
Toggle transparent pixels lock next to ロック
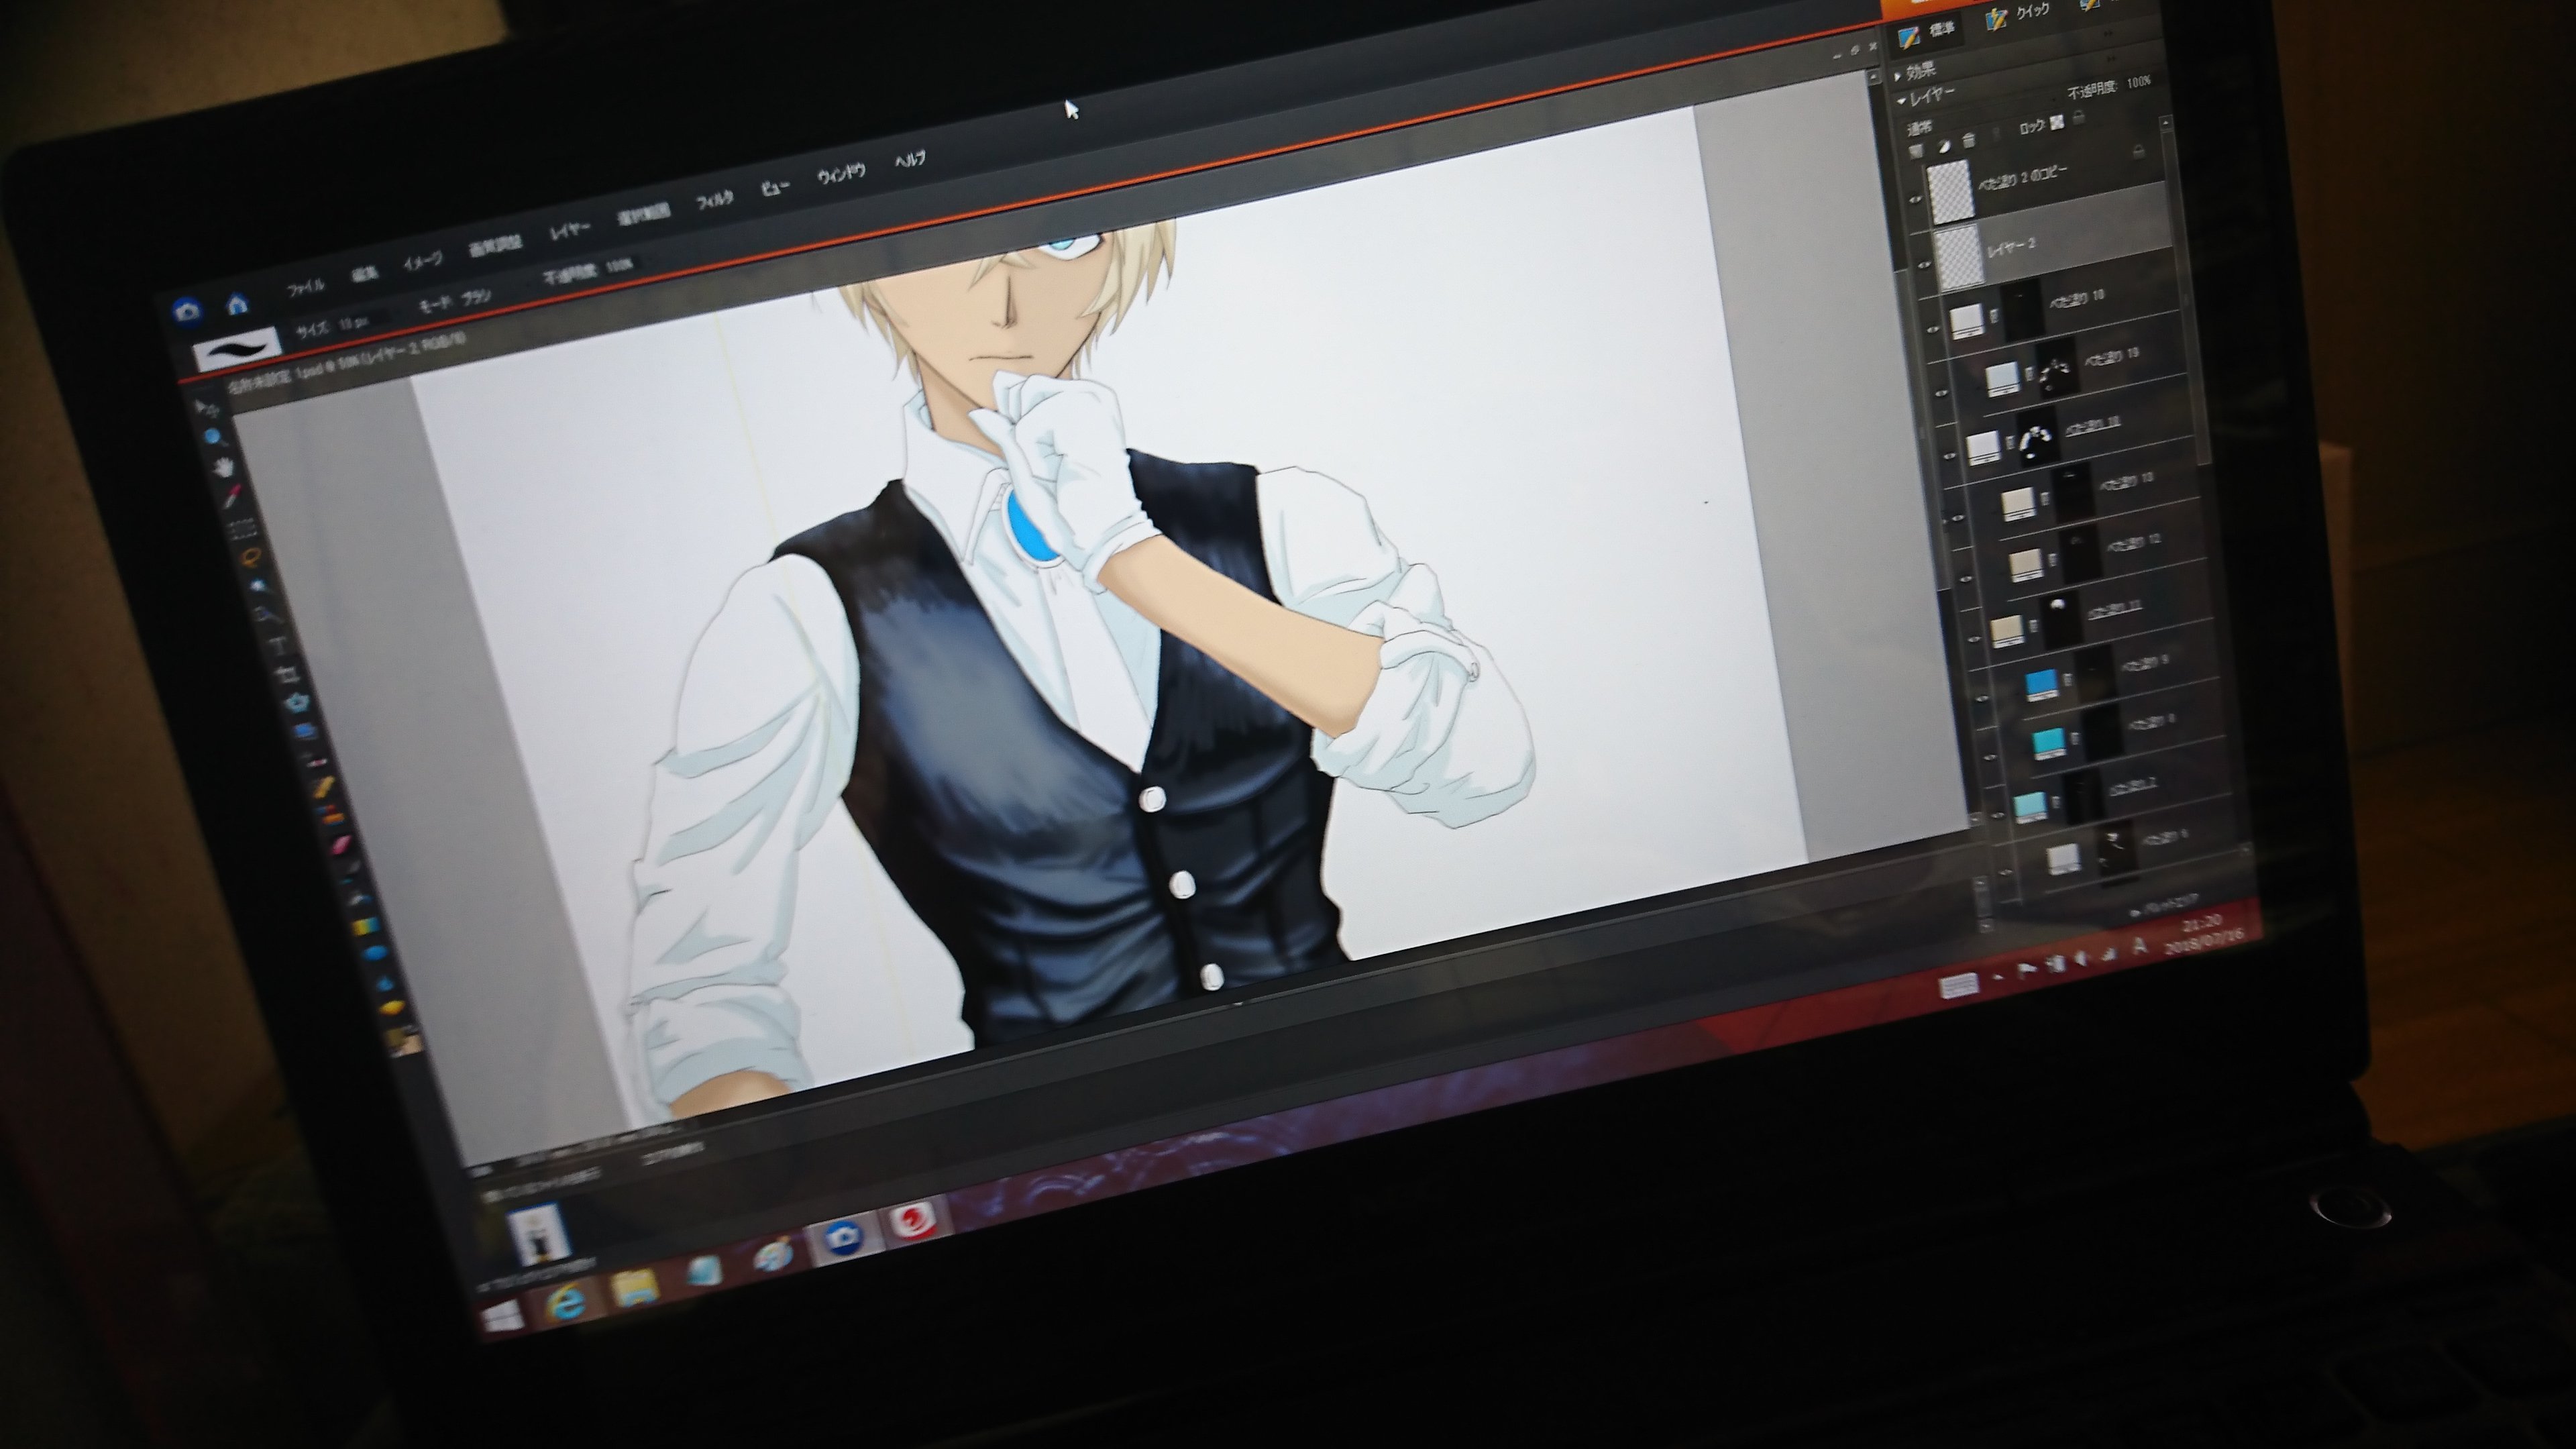(2057, 123)
